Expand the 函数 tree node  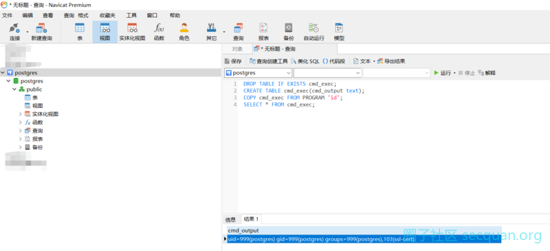21,122
